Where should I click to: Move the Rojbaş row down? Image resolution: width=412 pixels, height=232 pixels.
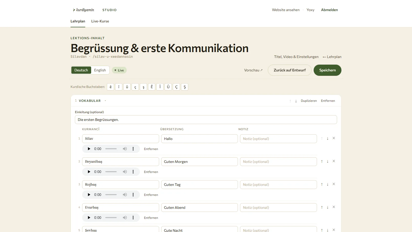coord(328,184)
